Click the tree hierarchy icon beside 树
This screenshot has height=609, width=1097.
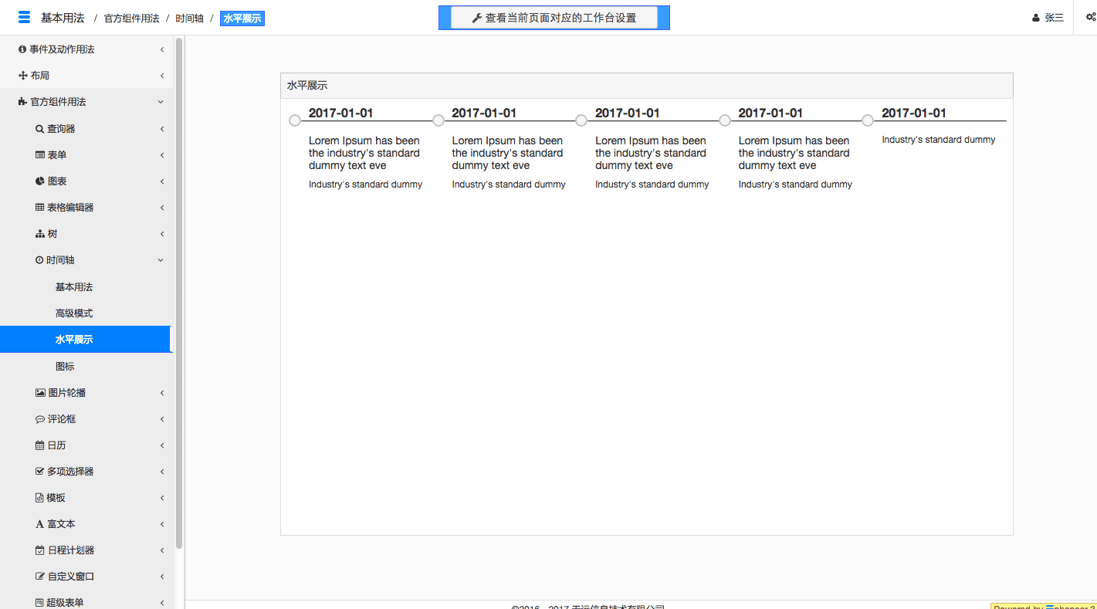point(39,234)
